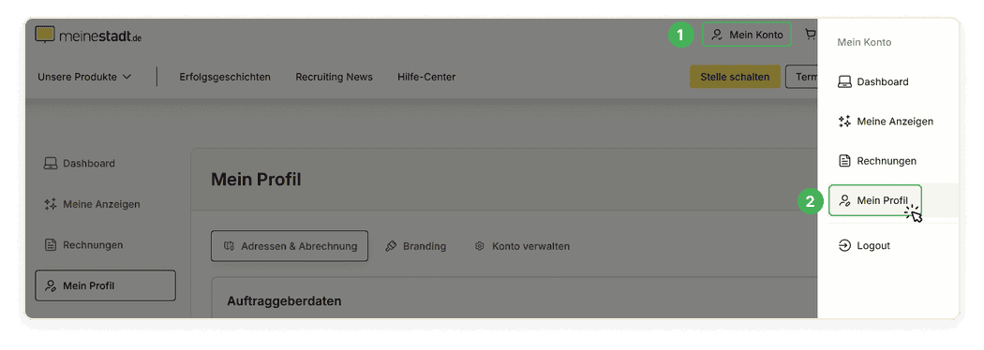Click the Meine Anzeigen sparkle icon in right menu
Viewport: 984px width, 350px height.
coord(844,122)
